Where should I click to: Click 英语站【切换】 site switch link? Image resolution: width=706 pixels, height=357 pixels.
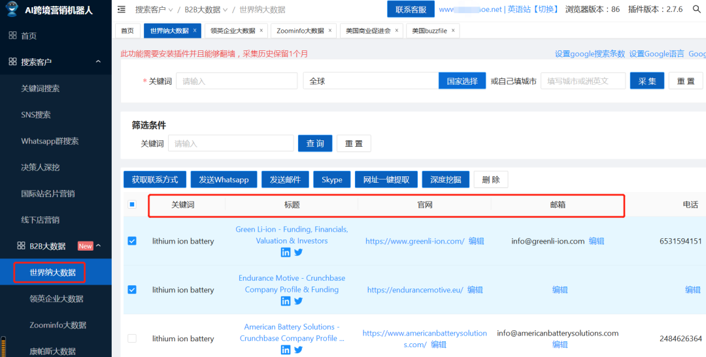533,9
